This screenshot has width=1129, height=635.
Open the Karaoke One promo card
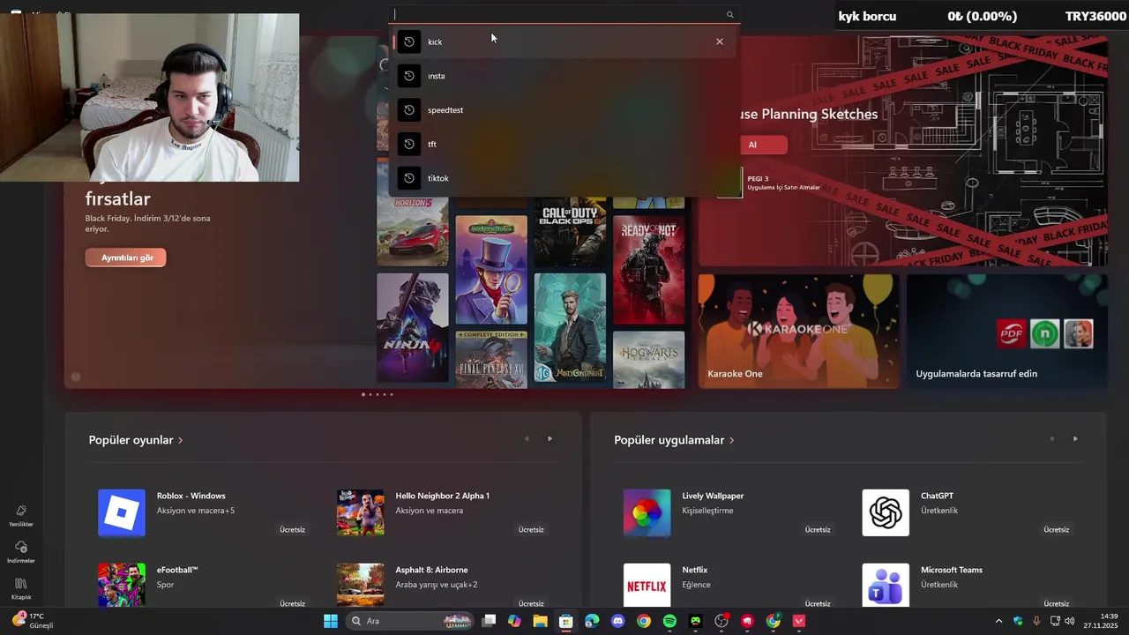799,331
